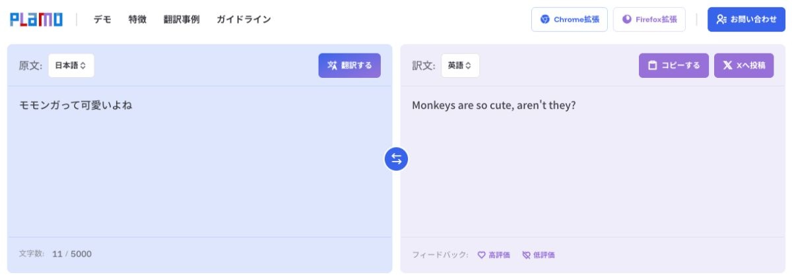792x279 pixels.
Task: Click the X logo icon
Action: click(x=727, y=65)
